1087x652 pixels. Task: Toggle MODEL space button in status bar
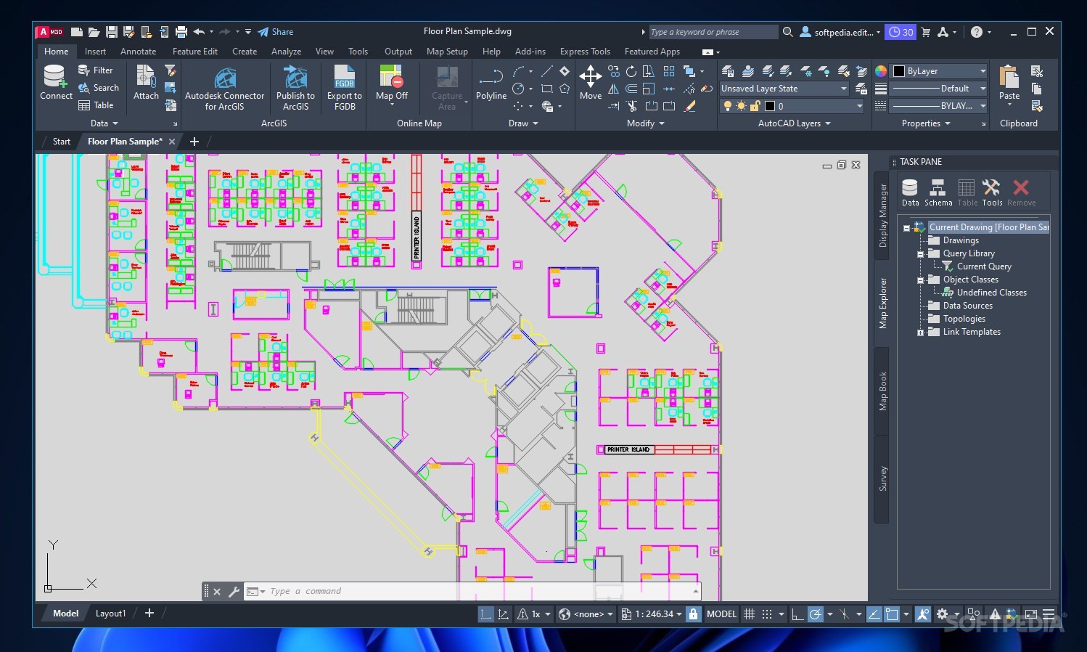pyautogui.click(x=721, y=614)
